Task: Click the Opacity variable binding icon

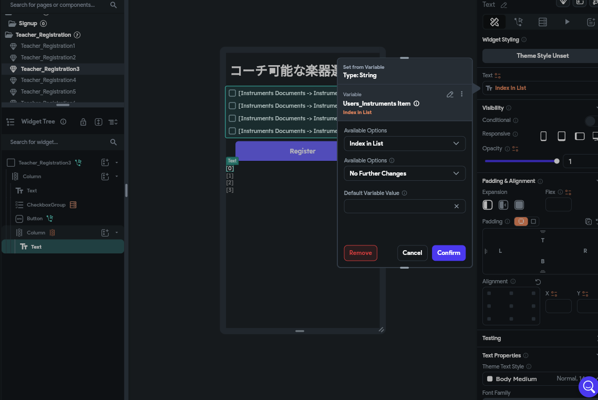Action: 515,149
